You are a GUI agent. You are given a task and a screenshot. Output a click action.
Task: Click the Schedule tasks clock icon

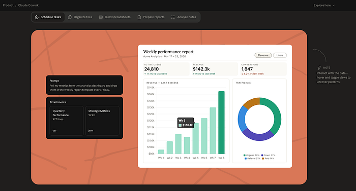[37, 17]
